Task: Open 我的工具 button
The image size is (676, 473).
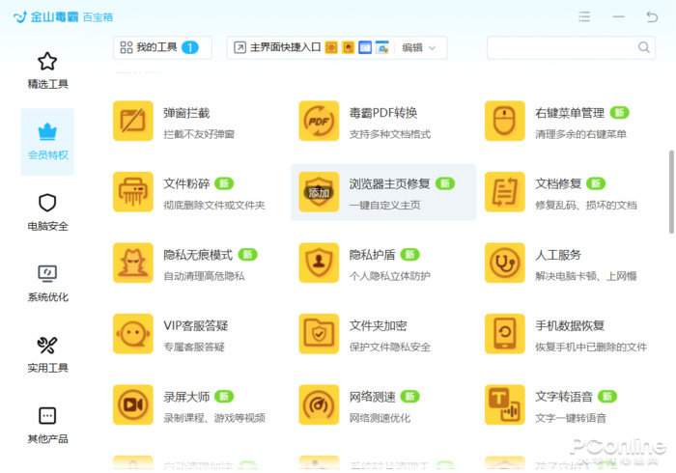Action: click(x=162, y=47)
